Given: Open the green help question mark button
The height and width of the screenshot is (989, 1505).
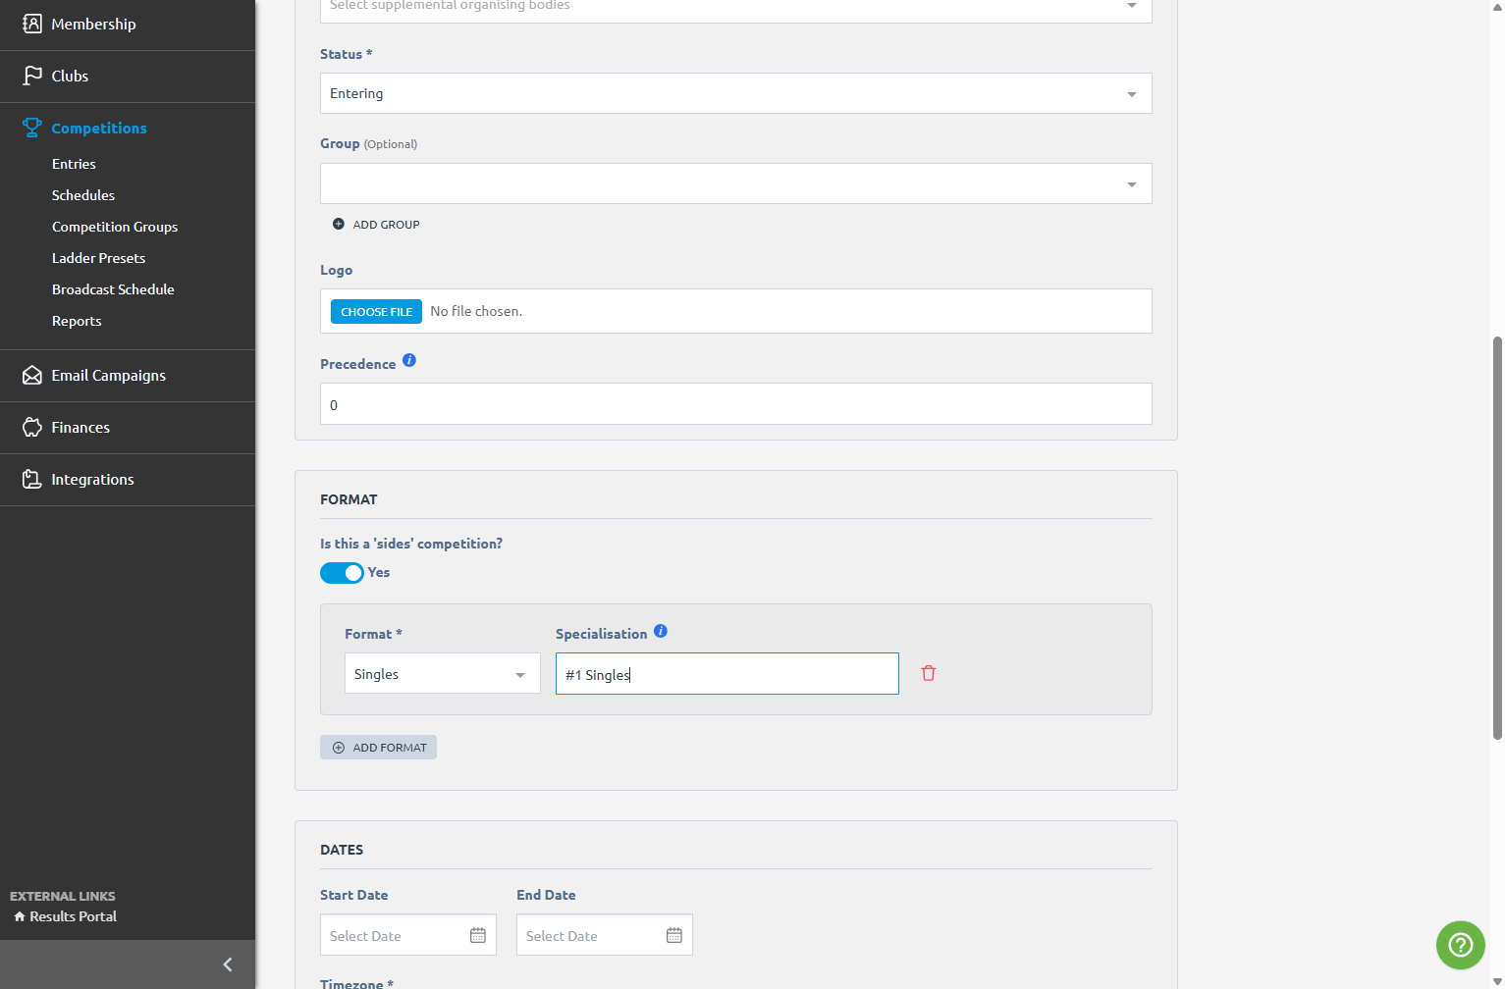Looking at the screenshot, I should [x=1461, y=945].
